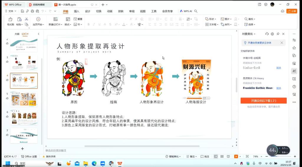The image size is (302, 167).
Task: Click the headset support icon in 对象美化 panel
Action: 267,34
